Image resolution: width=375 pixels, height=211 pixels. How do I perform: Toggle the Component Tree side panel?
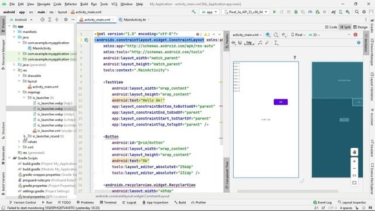[x=227, y=175]
